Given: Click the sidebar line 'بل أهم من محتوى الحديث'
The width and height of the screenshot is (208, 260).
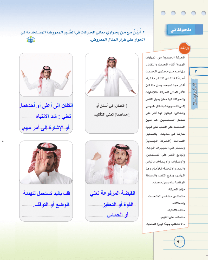Looking at the screenshot, I should (x=165, y=71).
